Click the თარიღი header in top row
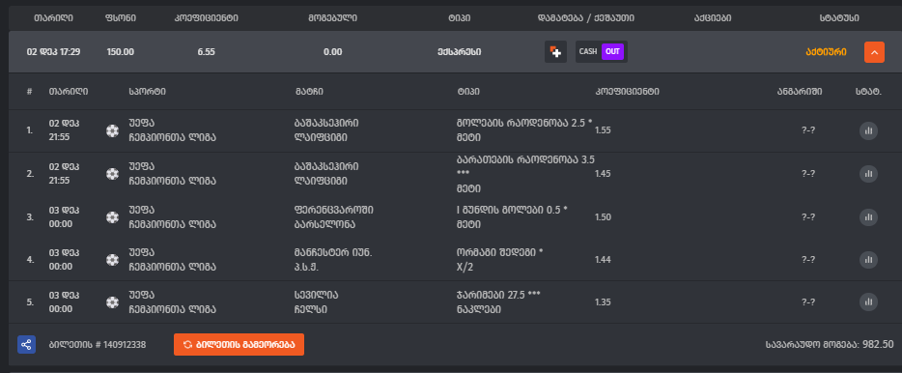Screen dimensions: 902x373 tap(53, 17)
